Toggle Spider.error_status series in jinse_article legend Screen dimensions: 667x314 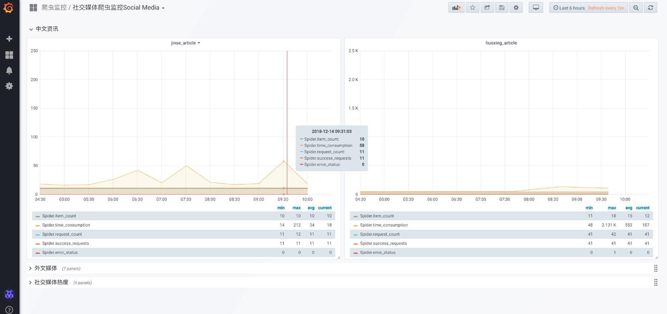(60, 252)
